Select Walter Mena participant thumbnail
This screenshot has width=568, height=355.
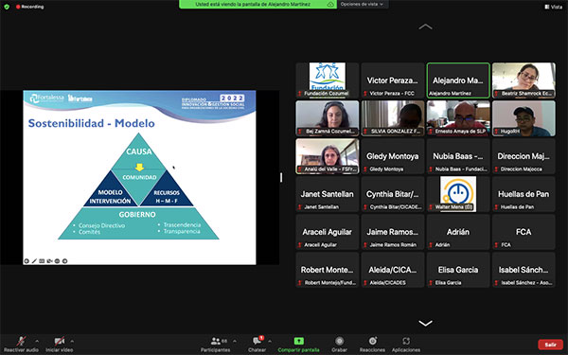click(458, 194)
